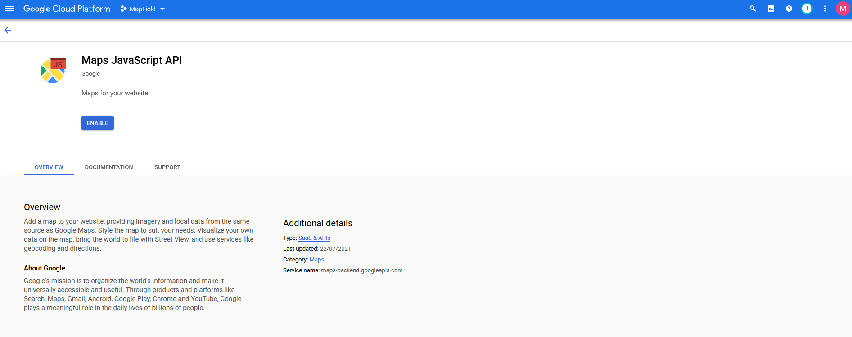Switch to the Documentation tab
Viewport: 852px width, 337px height.
109,167
